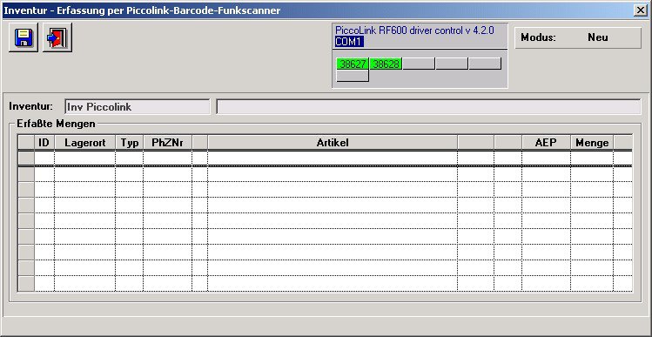The height and width of the screenshot is (337, 652).
Task: Click the long field beside Inv Piccolink
Action: point(428,107)
